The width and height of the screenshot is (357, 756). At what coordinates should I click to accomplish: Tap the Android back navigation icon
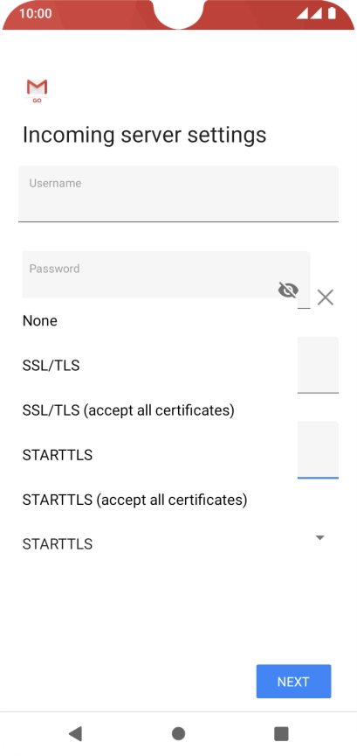click(75, 733)
